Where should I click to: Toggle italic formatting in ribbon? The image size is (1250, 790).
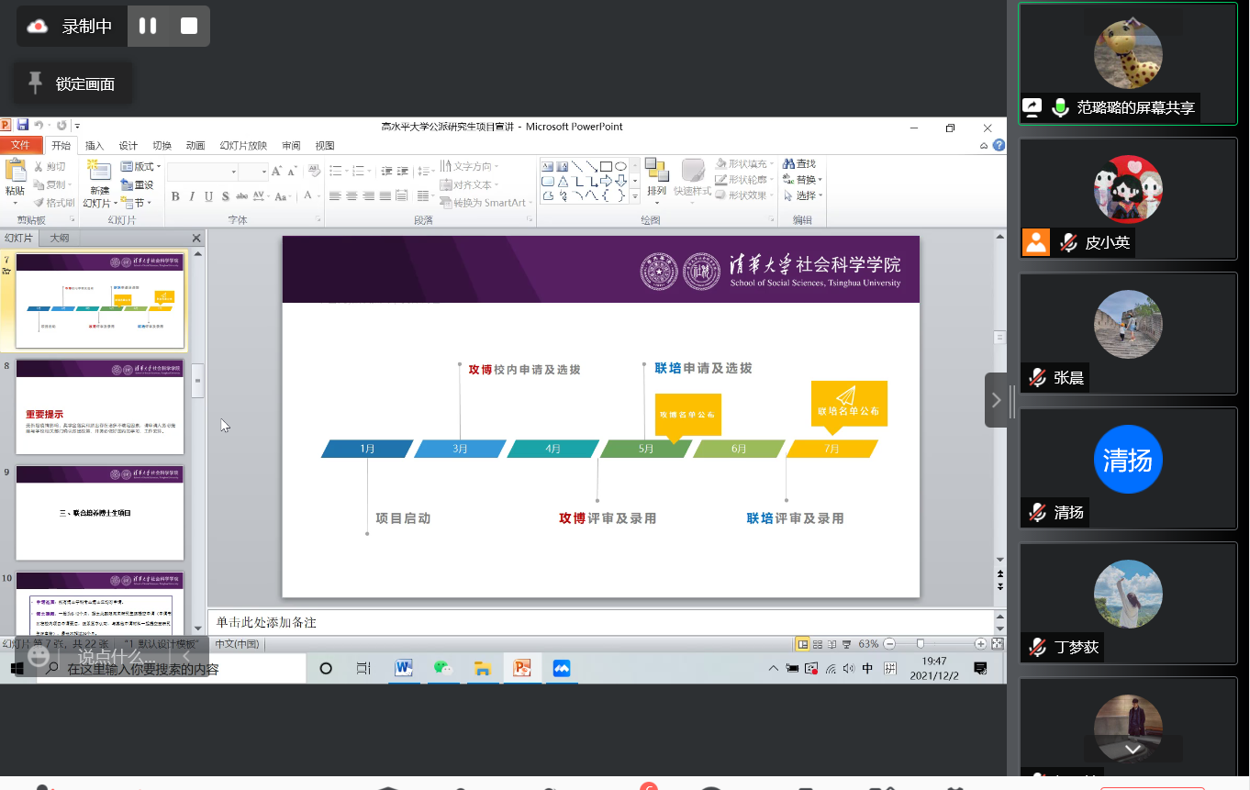(192, 196)
